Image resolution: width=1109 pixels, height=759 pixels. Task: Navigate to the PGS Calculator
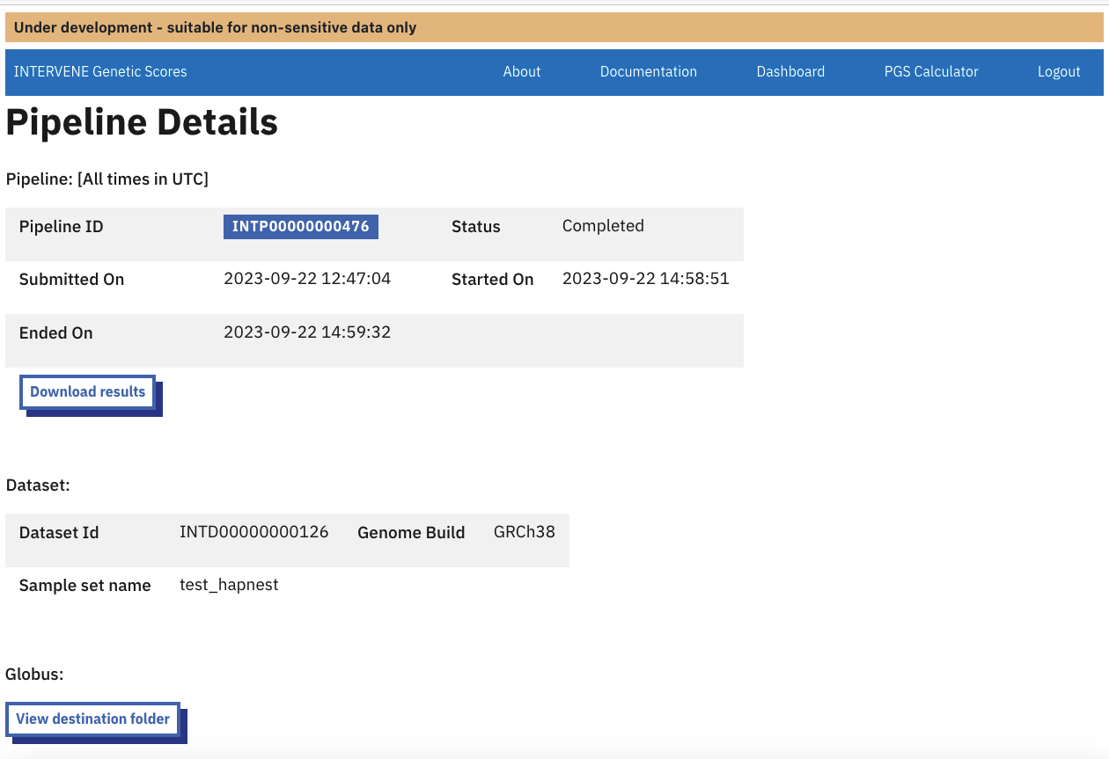coord(931,72)
